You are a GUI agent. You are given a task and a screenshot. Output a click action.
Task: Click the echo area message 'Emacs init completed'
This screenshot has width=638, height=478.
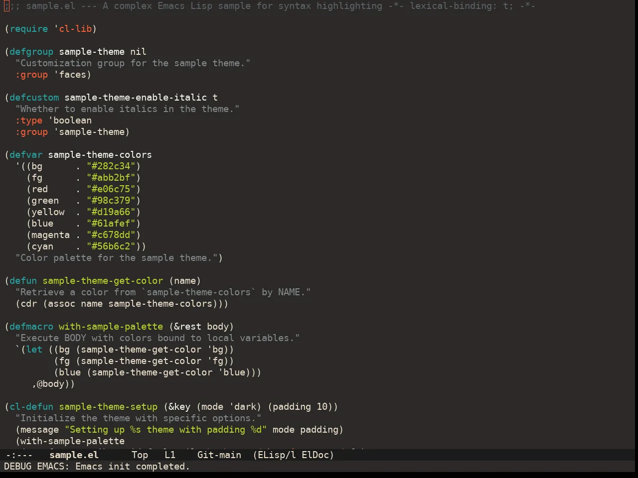point(133,467)
